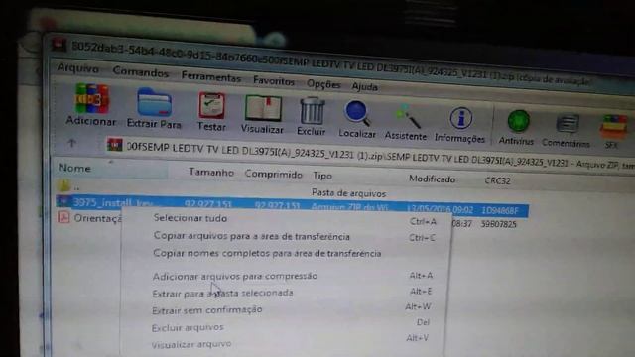Click 'Pasta de arquivos' type text

point(348,193)
